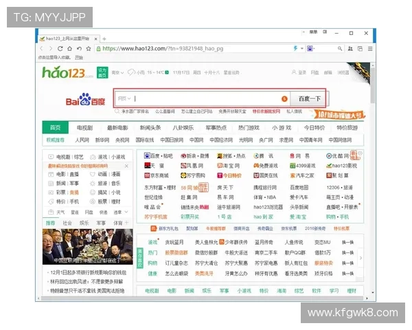Open the 12月1日起 bank news headline
Screen dimensions: 412x330
pyautogui.click(x=89, y=272)
